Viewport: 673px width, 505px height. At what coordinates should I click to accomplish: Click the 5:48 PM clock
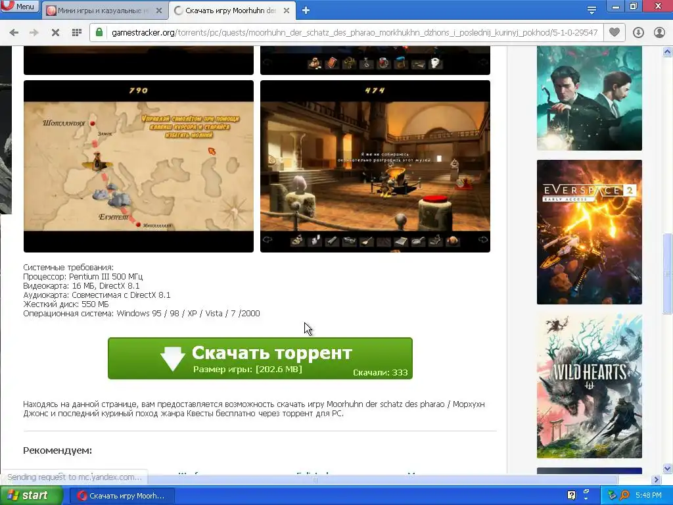[649, 496]
